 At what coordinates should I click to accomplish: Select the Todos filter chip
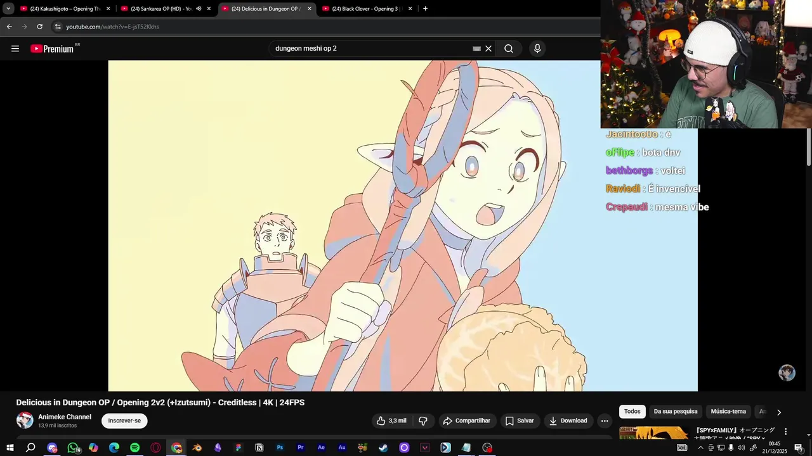click(x=632, y=412)
